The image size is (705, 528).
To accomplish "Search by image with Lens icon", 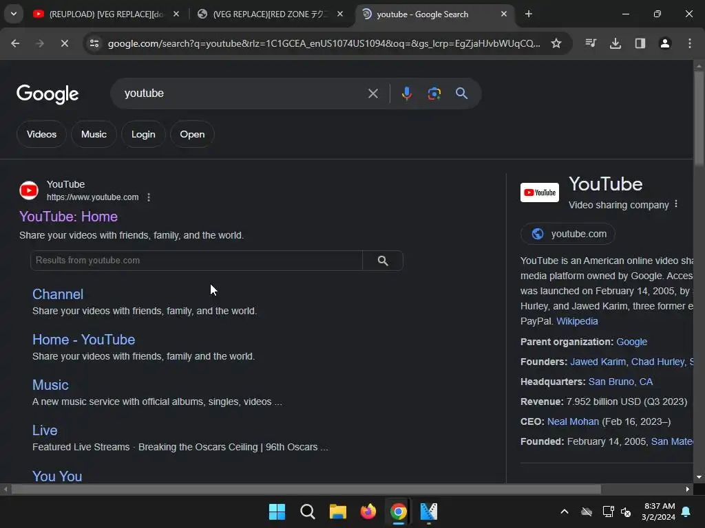I will coord(434,93).
